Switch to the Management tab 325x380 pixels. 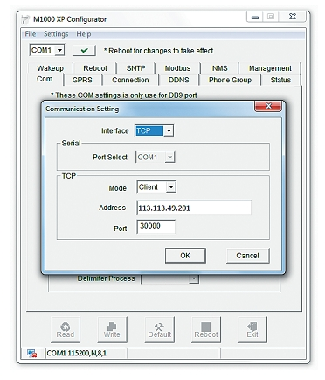270,68
